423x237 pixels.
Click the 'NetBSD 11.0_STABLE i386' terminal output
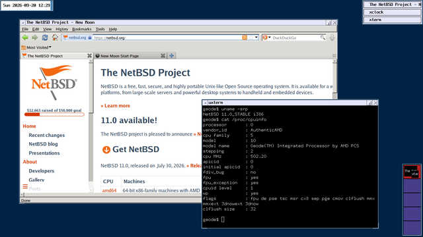pos(233,114)
